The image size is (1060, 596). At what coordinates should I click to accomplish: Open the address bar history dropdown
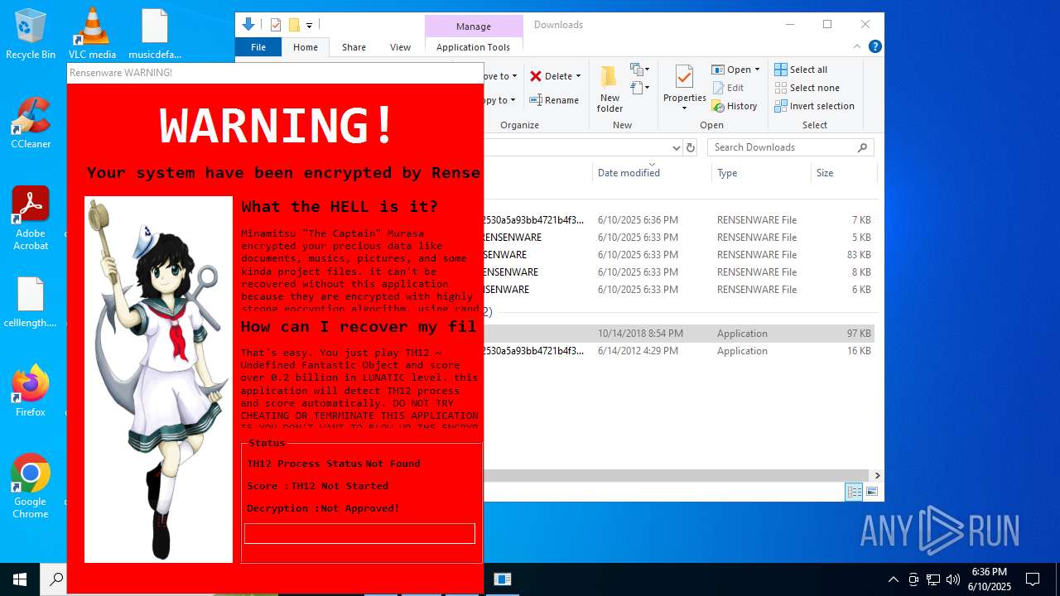[676, 147]
